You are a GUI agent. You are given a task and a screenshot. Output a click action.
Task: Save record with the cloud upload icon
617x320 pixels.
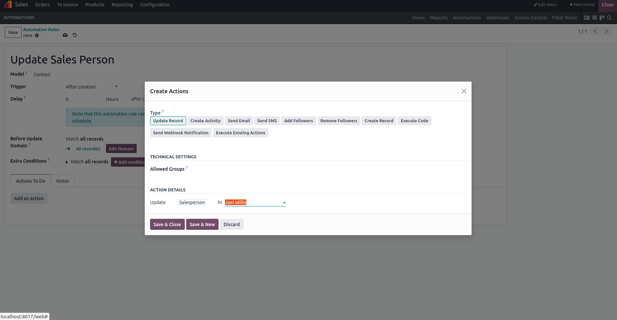point(65,35)
